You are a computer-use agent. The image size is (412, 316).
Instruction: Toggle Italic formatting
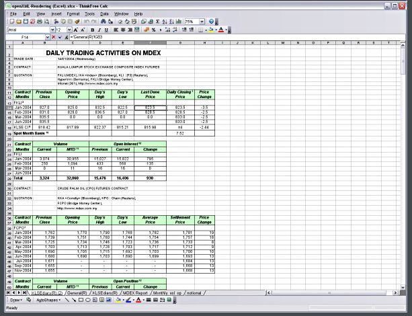pos(99,30)
